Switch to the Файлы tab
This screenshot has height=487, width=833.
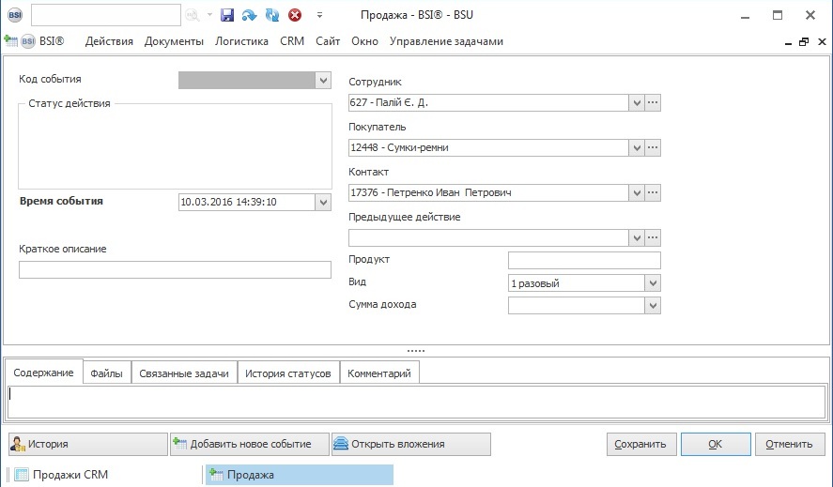[106, 373]
